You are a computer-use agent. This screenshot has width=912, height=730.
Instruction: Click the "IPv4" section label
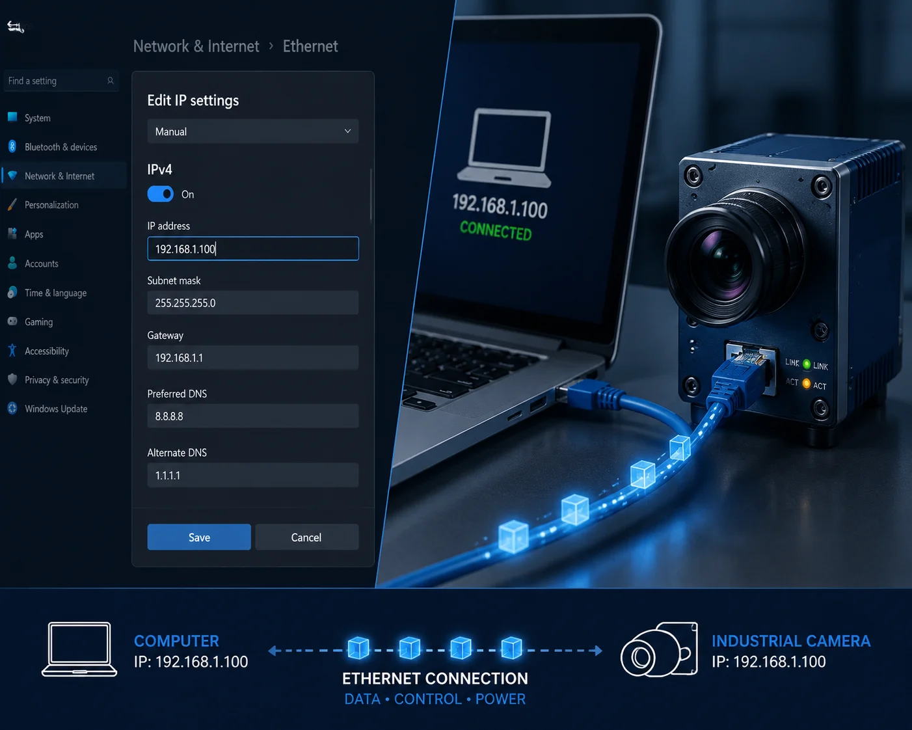[159, 169]
